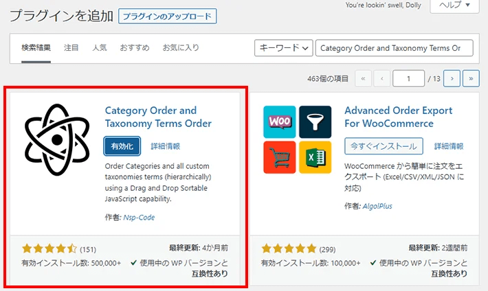Select the 検索結果 tab
This screenshot has width=488, height=291.
pos(36,47)
